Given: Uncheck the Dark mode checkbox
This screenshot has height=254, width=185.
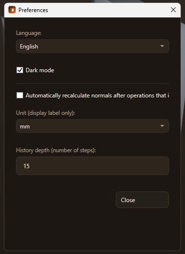Looking at the screenshot, I should click(x=20, y=70).
